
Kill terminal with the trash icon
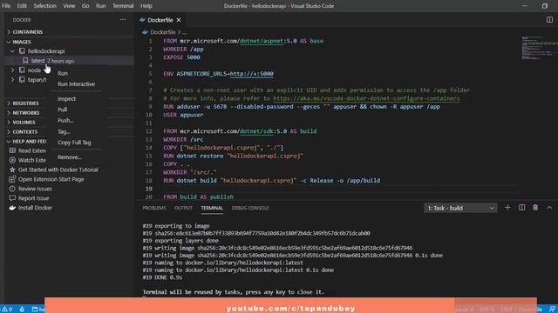coord(535,208)
